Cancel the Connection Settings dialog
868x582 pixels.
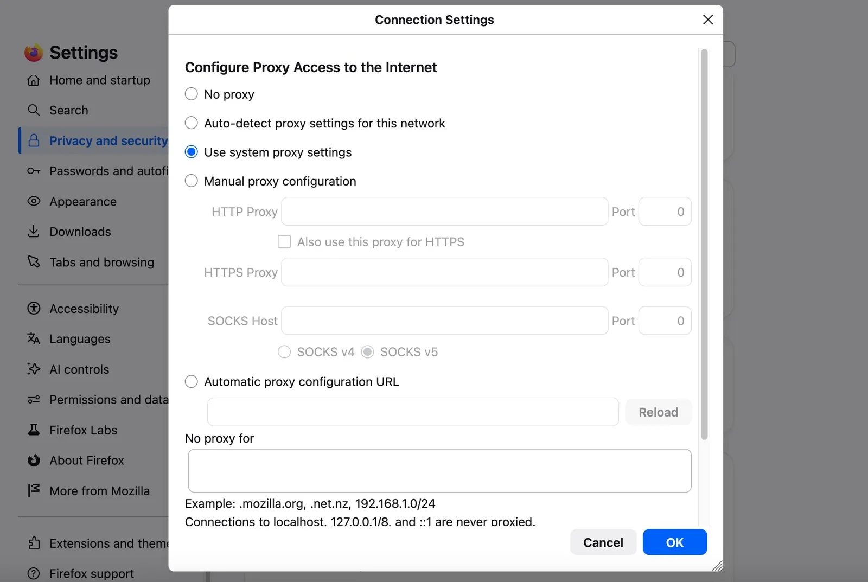coord(603,542)
